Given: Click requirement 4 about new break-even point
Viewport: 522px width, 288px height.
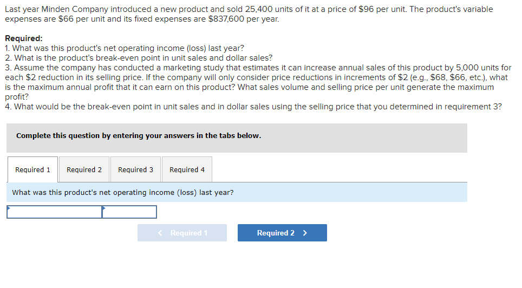Looking at the screenshot, I should click(x=253, y=107).
